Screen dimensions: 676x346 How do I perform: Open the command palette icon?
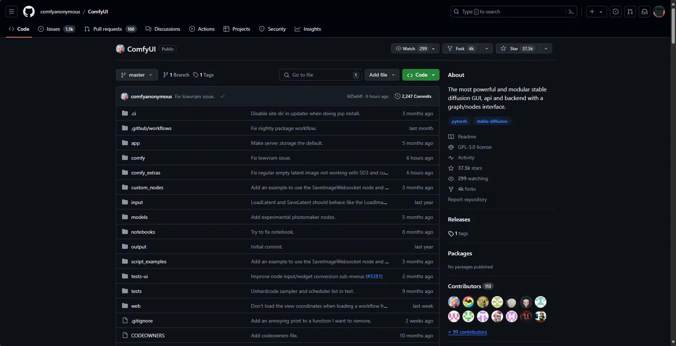pos(571,12)
